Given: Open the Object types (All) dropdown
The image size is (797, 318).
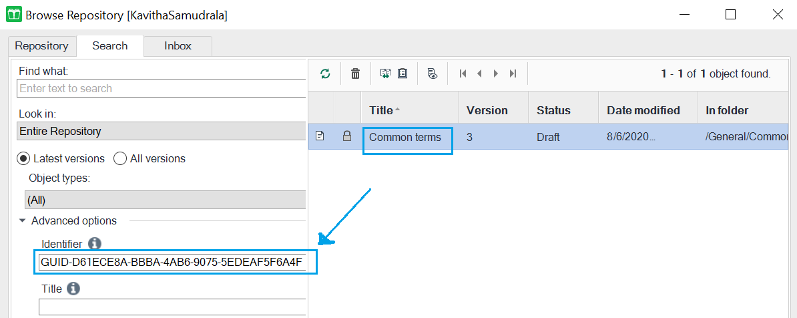Looking at the screenshot, I should [x=165, y=200].
